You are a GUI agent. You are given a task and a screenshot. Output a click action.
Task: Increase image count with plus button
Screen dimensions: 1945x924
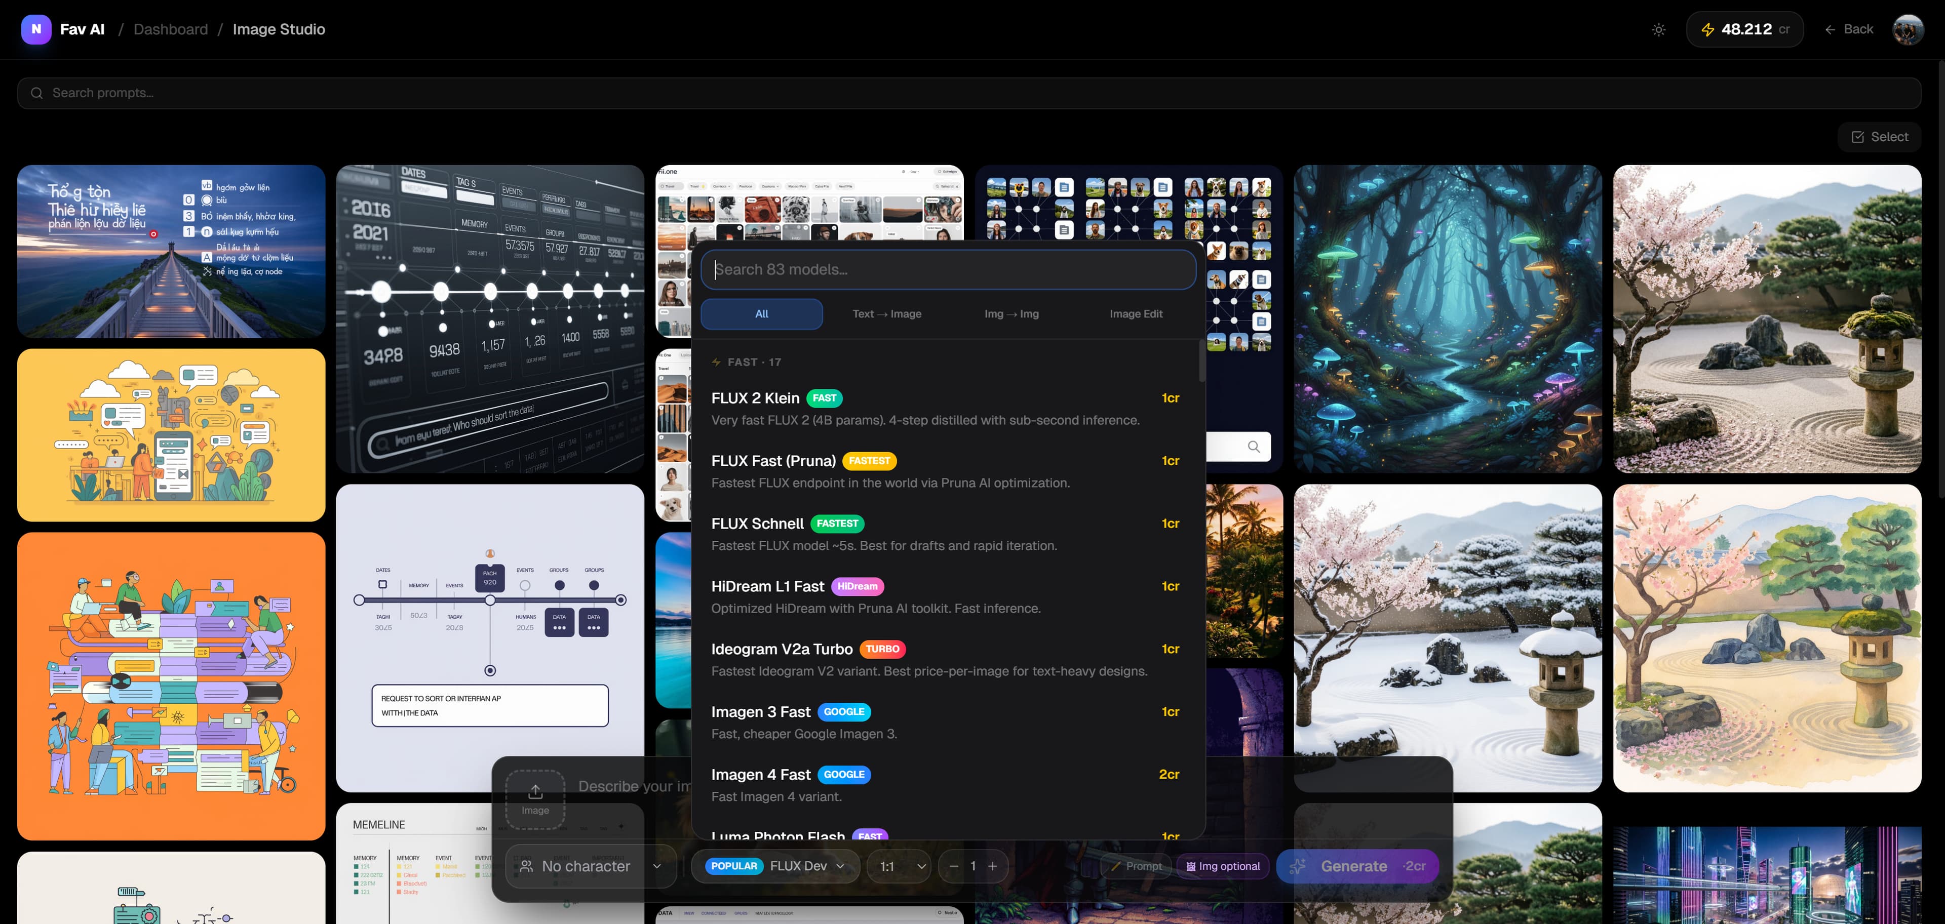[x=992, y=866]
